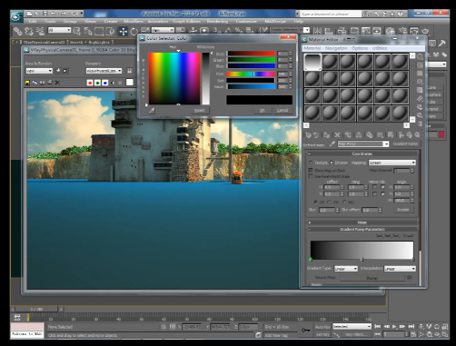Open the Material menu in Material Editor
The height and width of the screenshot is (346, 456).
pos(312,48)
